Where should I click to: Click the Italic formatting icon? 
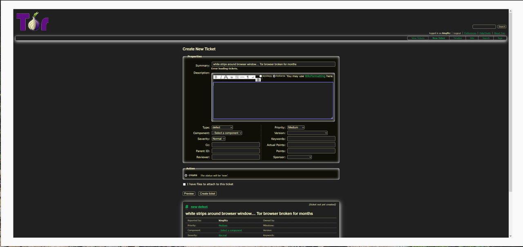221,77
